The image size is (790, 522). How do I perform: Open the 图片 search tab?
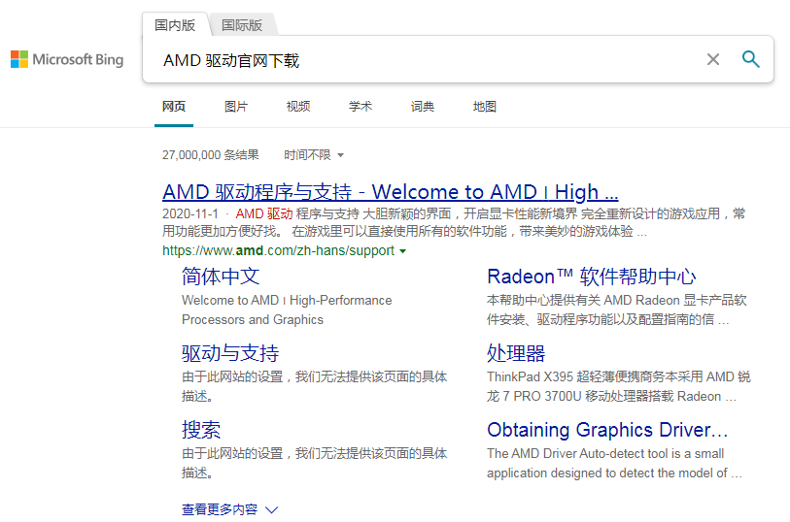click(x=236, y=107)
